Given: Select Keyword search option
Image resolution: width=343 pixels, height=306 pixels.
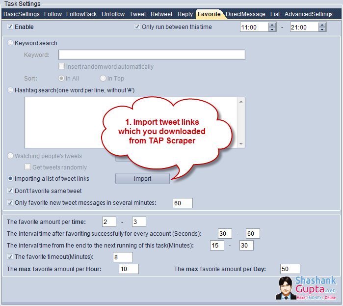Looking at the screenshot, I should [x=10, y=43].
